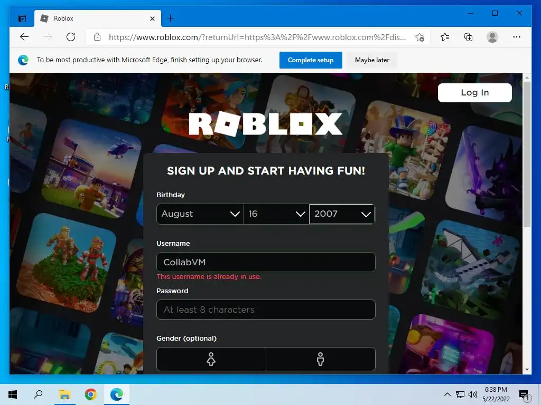Viewport: 541px width, 405px height.
Task: Open the notification center icon
Action: 524,394
